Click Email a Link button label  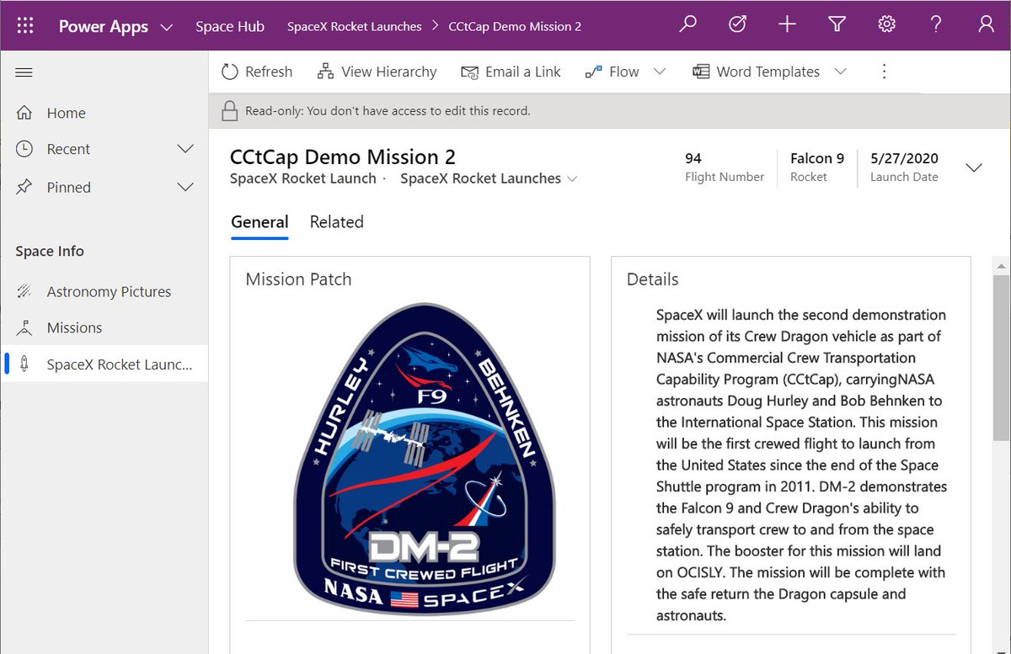[x=523, y=72]
